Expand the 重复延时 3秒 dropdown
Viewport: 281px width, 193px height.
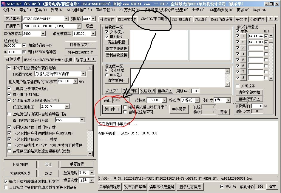coord(92,172)
